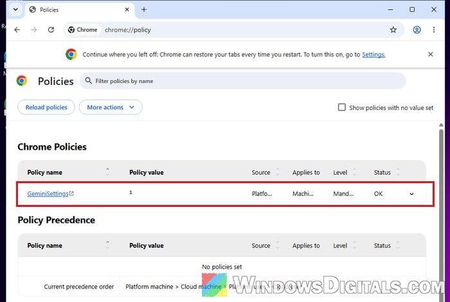450x302 pixels.
Task: Click the Policy value header in Chrome Policies
Action: 147,172
